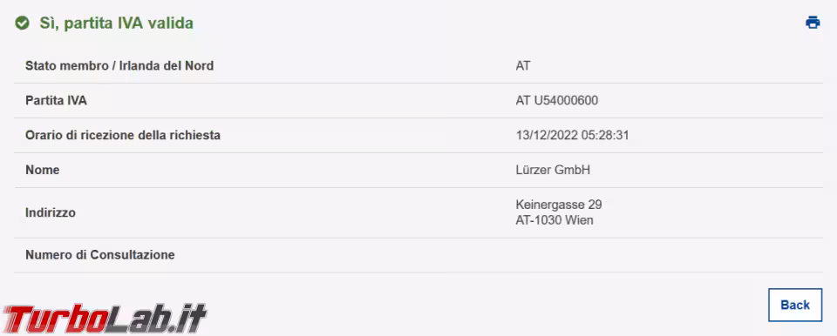Click the company name Lürzer GmbH
Viewport: 837px width, 336px height.
tap(553, 170)
